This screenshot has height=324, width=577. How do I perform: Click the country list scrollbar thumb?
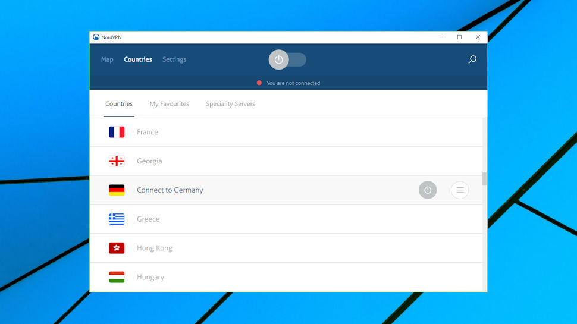pyautogui.click(x=484, y=179)
